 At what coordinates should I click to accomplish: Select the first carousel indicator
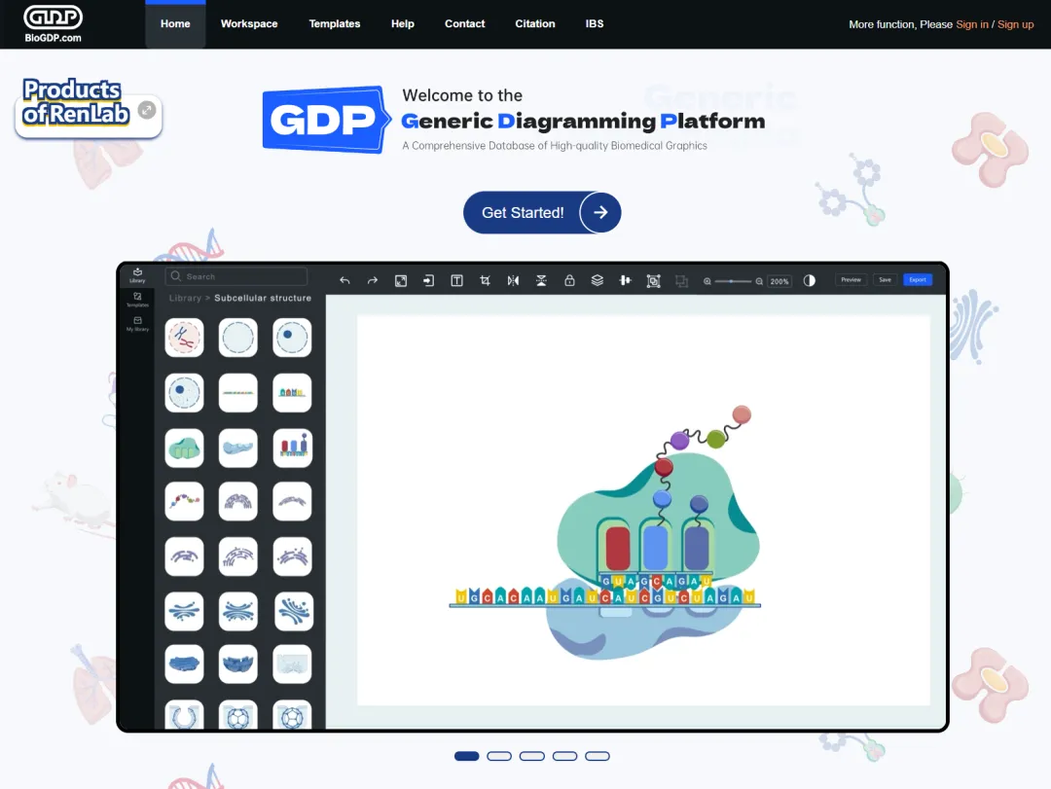tap(466, 756)
